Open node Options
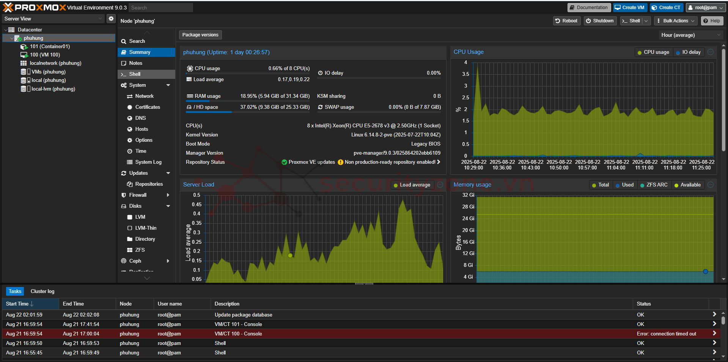 click(x=146, y=140)
